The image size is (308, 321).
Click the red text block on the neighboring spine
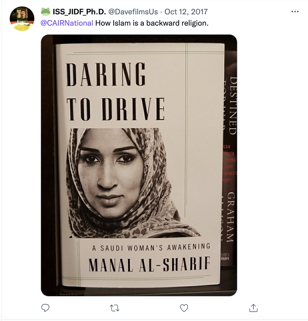(229, 163)
